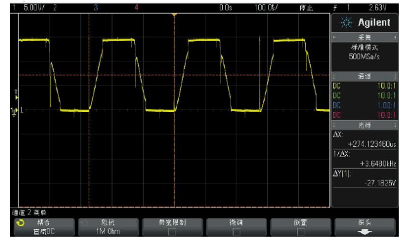
Task: Click the 通道 2 菜单 menu title
Action: click(x=29, y=213)
